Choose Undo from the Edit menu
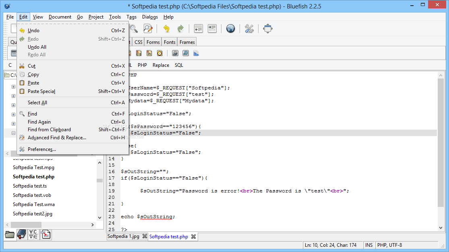Image resolution: width=449 pixels, height=252 pixels. coord(72,30)
